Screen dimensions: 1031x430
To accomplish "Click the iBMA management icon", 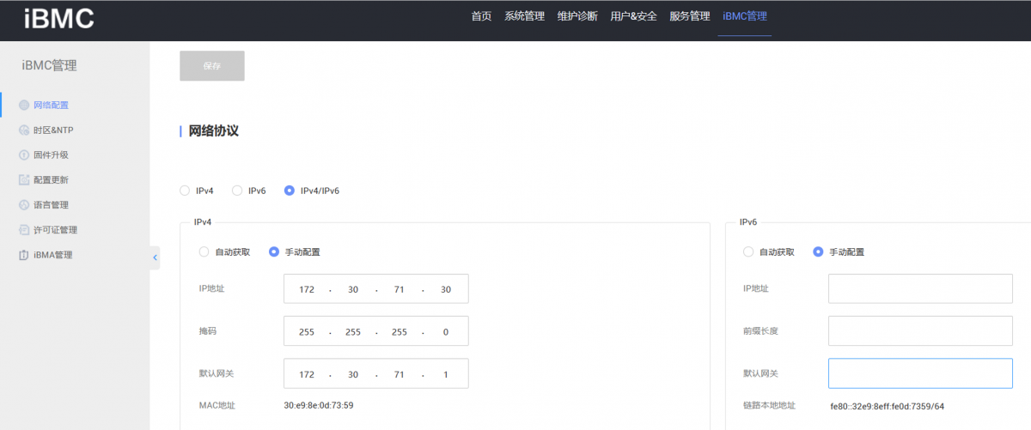I will tap(24, 255).
